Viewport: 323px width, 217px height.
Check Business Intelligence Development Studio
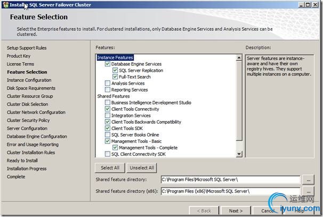[107, 102]
